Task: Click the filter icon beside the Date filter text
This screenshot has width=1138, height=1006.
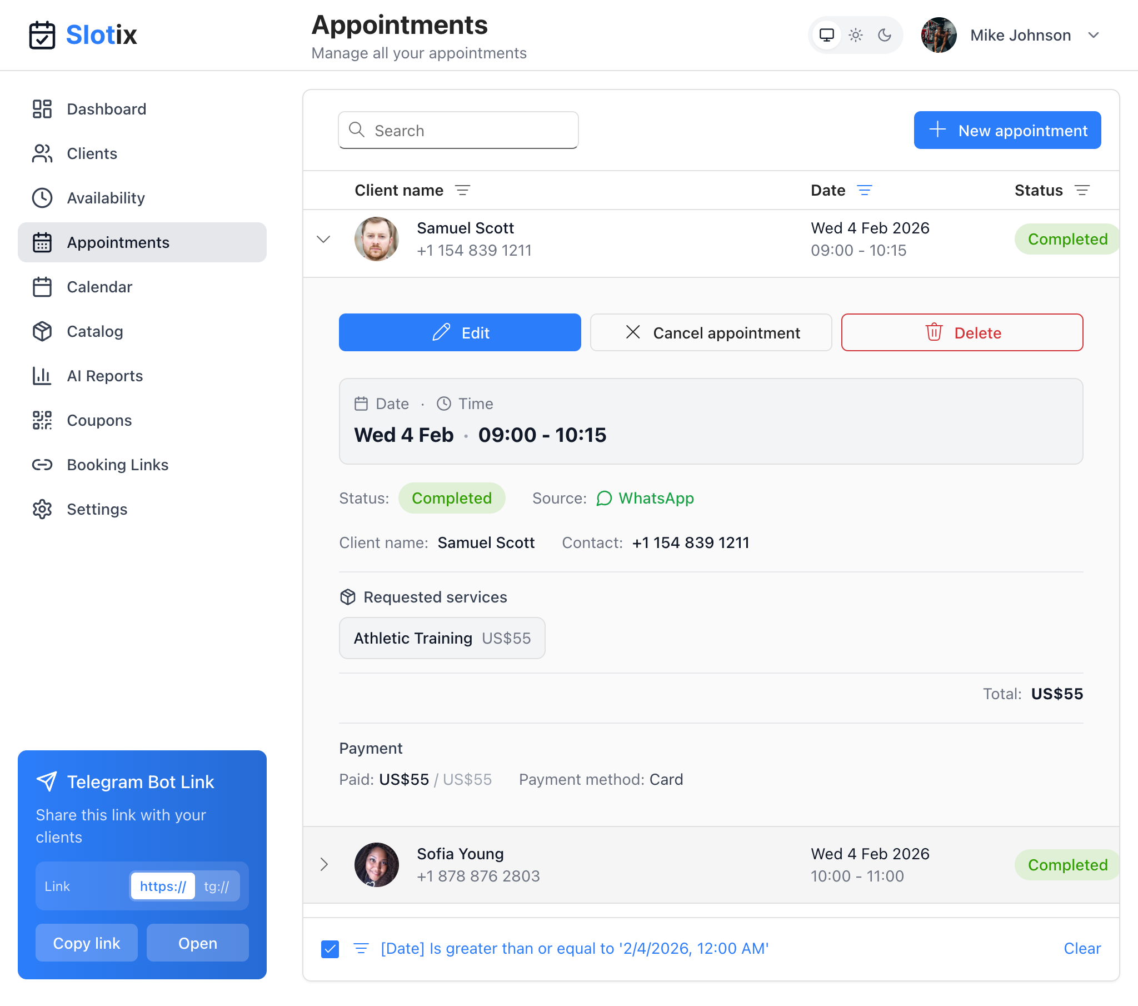Action: tap(361, 948)
